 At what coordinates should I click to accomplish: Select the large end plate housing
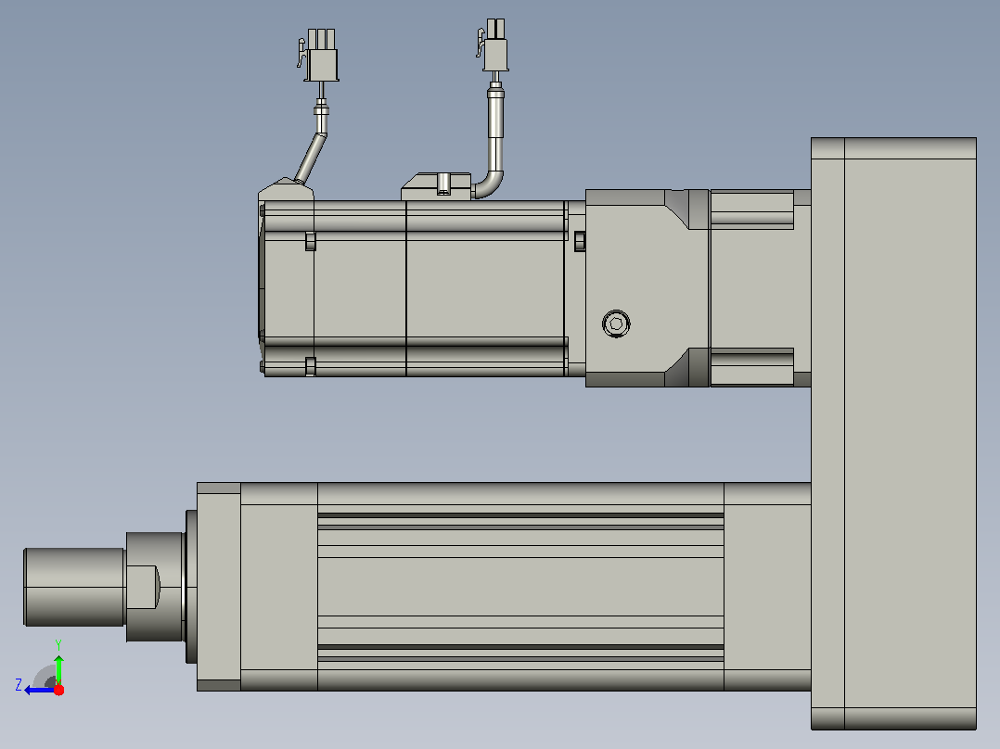click(x=893, y=434)
